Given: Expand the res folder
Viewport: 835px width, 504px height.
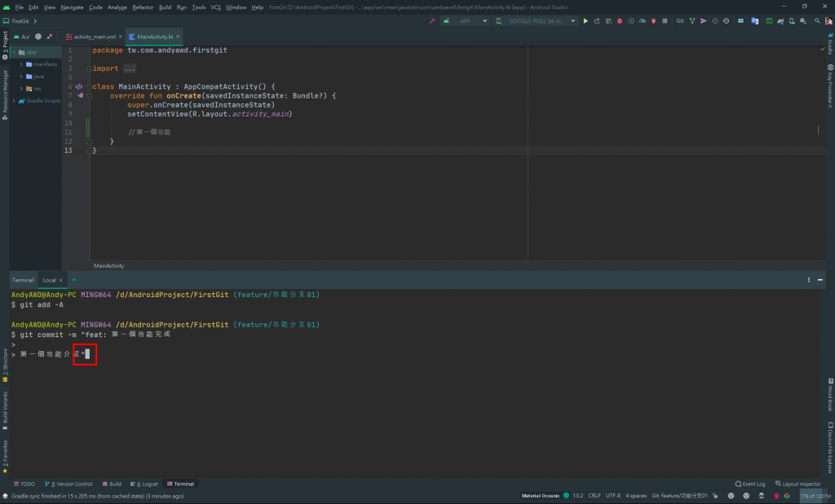Looking at the screenshot, I should [x=21, y=89].
